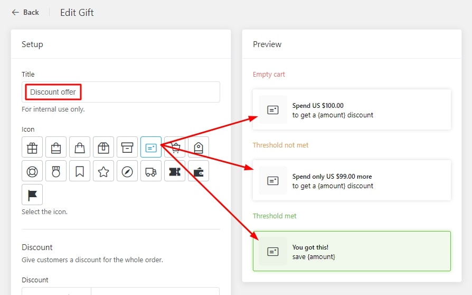Click the Spend only US $99.00 more card
Viewport: 472px width, 295px height.
coord(352,181)
